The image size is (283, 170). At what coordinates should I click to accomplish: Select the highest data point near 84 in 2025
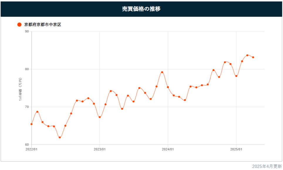point(247,55)
